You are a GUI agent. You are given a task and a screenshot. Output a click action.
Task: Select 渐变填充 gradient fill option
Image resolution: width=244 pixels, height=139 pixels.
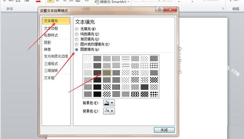[76, 39]
